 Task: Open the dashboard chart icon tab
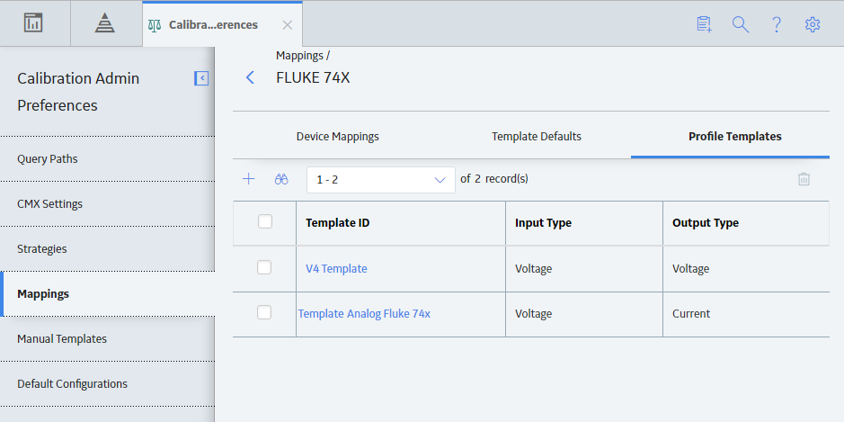pos(33,23)
